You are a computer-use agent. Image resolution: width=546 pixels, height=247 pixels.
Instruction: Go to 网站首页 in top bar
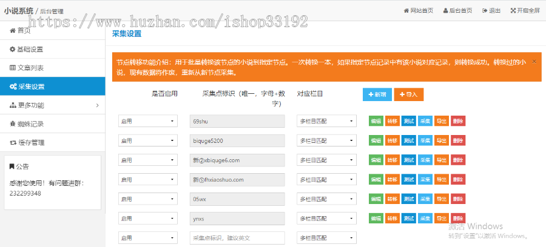tap(419, 10)
